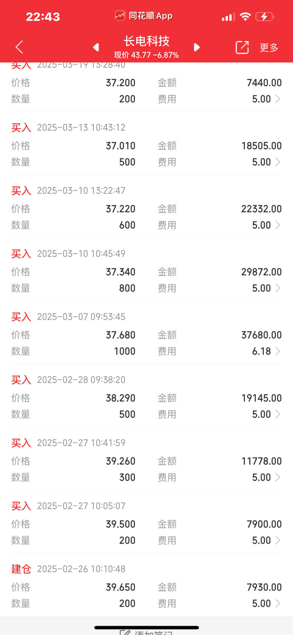This screenshot has height=635, width=293.
Task: Open the 2025-02-27 10:41:59 record chevron
Action: pos(278,477)
